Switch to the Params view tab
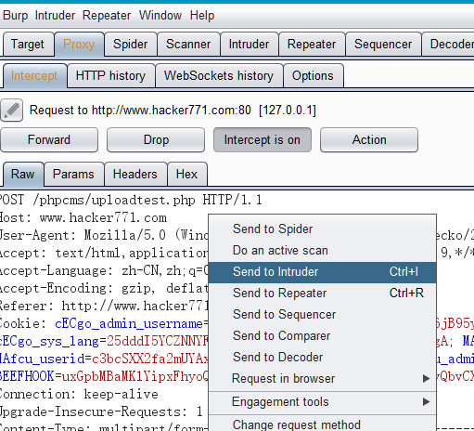474x431 pixels. click(73, 174)
